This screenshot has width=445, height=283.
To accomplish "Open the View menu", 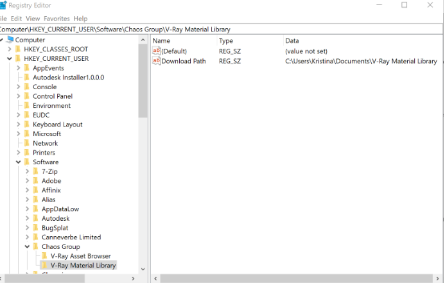I will pyautogui.click(x=33, y=19).
